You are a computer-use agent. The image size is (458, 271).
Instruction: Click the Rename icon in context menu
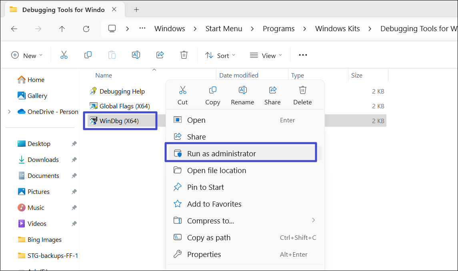(x=242, y=90)
